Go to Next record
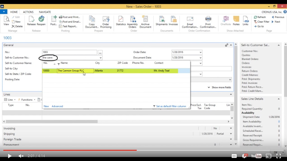Viewport: 287px width, 161px height. pyautogui.click(x=276, y=22)
